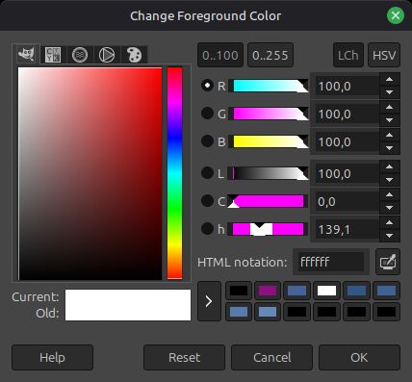The image size is (412, 382).
Task: Click the vertical rainbow hue strip
Action: coord(175,173)
